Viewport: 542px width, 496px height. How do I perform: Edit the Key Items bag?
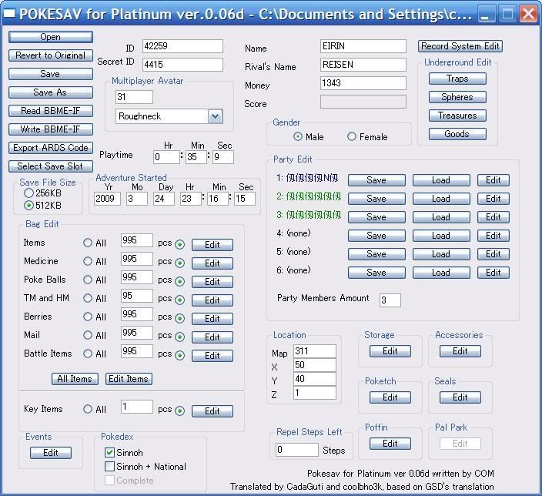(212, 411)
